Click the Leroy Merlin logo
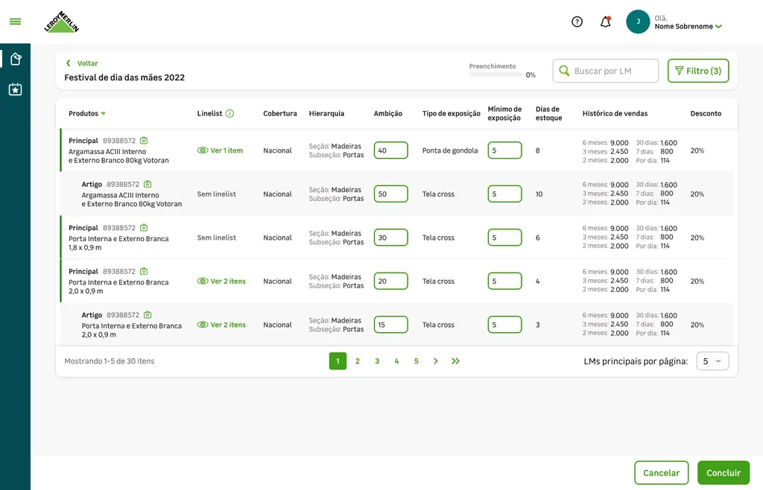Screen dimensions: 763x490 (61, 22)
